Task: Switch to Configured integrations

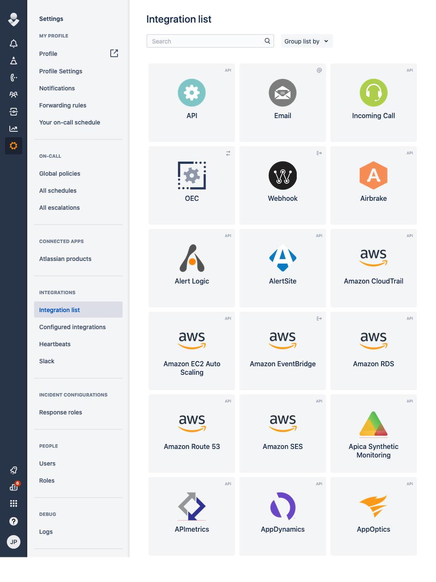Action: tap(72, 327)
